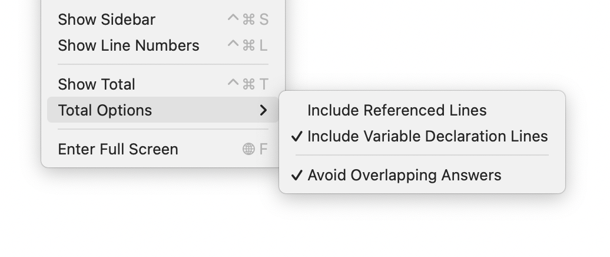Click checkmark beside Include Variable Declaration Lines
610x257 pixels.
coord(297,136)
